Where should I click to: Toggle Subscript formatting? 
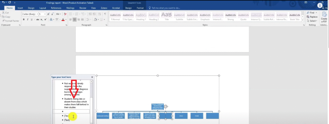[x=41, y=19]
